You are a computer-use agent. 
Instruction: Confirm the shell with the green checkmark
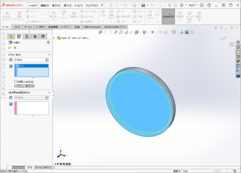pos(9,48)
